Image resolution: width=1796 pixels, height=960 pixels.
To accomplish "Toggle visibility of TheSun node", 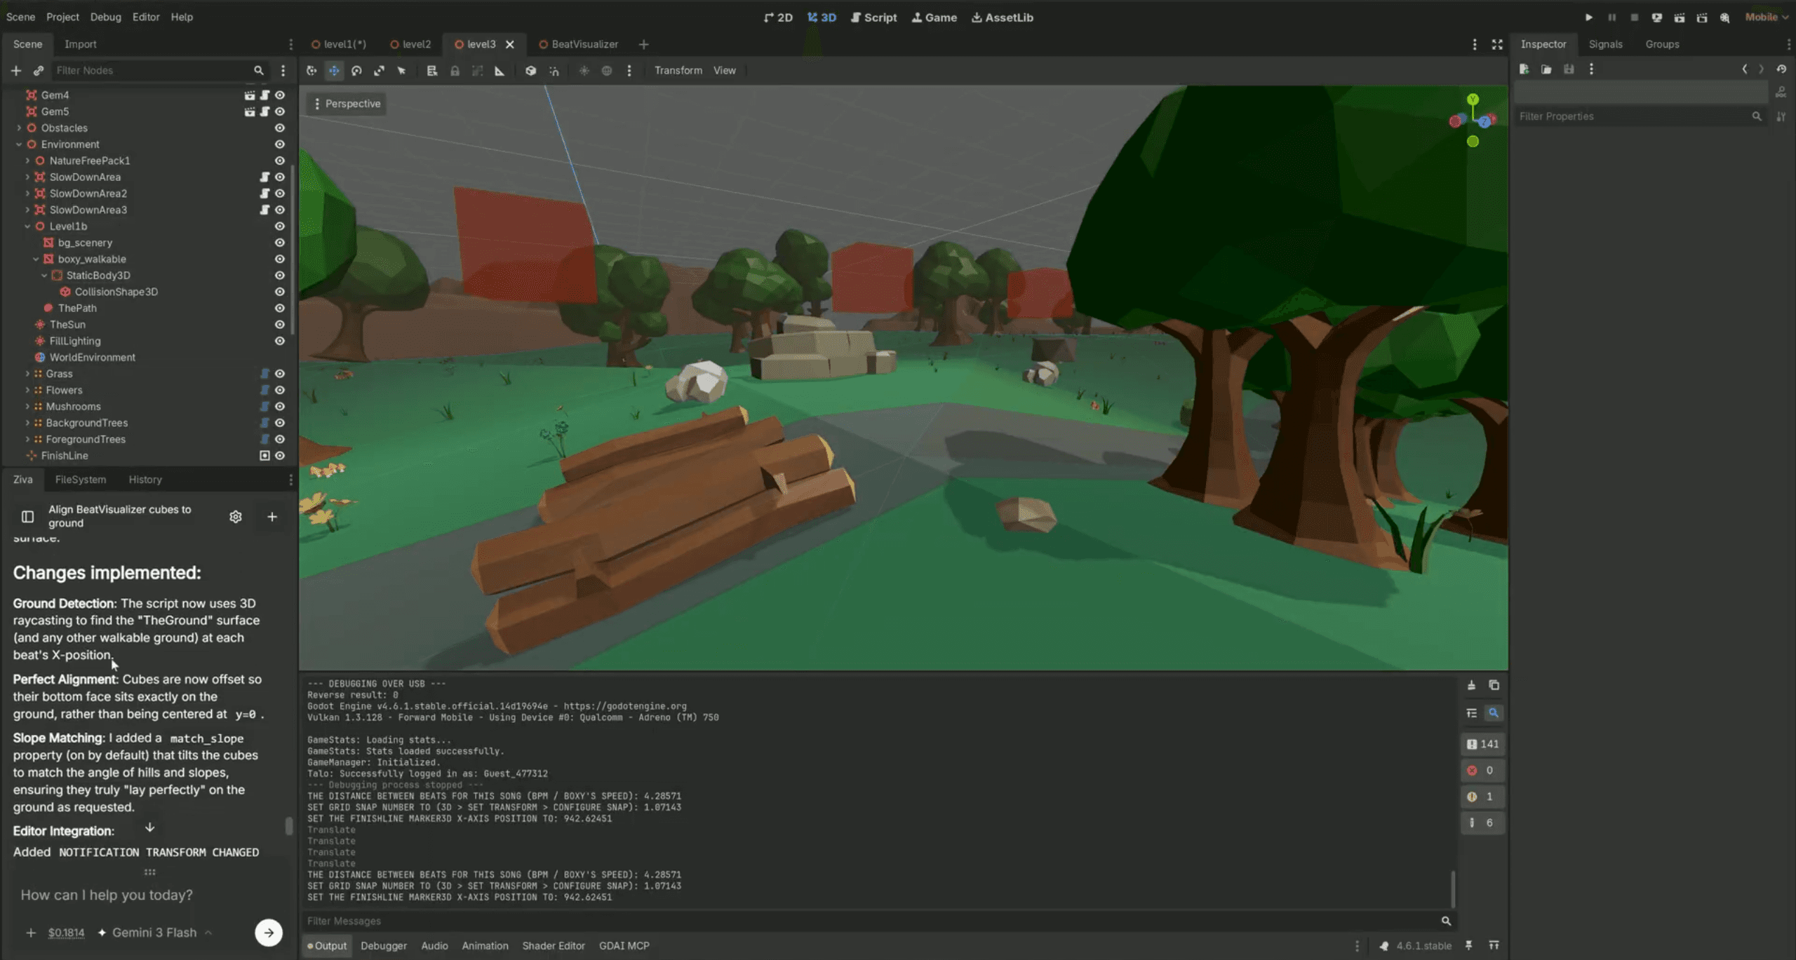I will (279, 325).
